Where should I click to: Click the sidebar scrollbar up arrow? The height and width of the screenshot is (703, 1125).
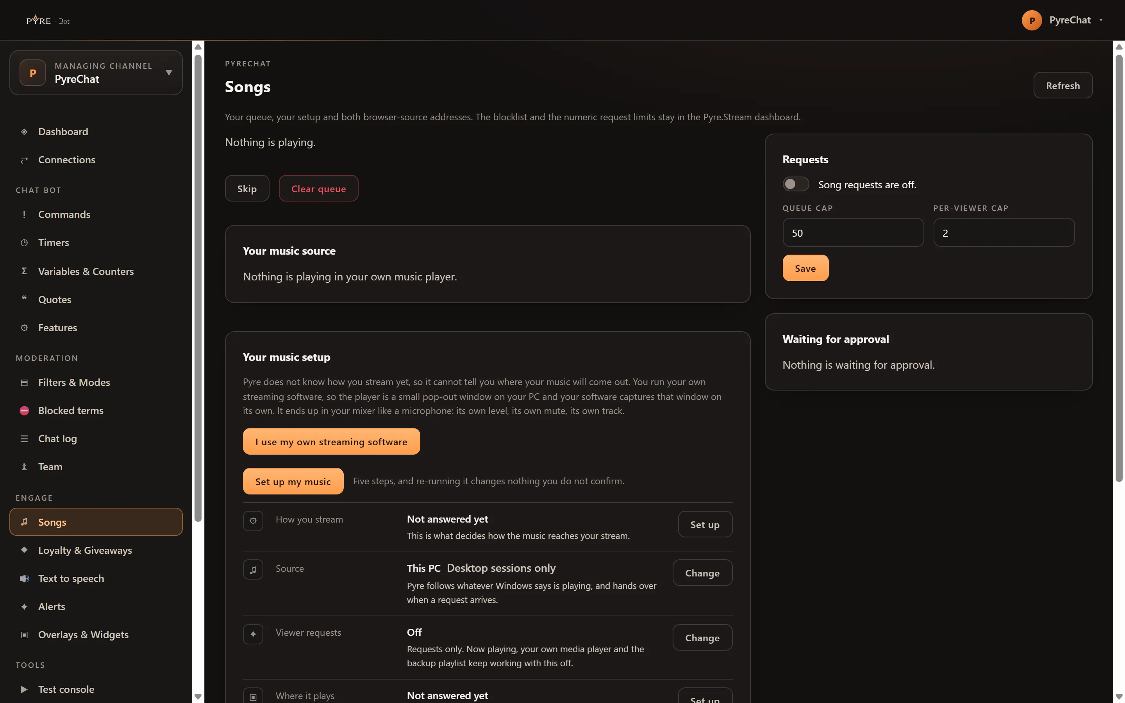coord(198,46)
